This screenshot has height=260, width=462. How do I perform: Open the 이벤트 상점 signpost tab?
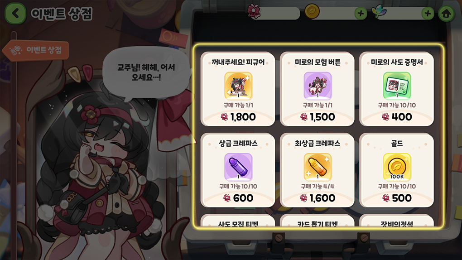(x=36, y=50)
